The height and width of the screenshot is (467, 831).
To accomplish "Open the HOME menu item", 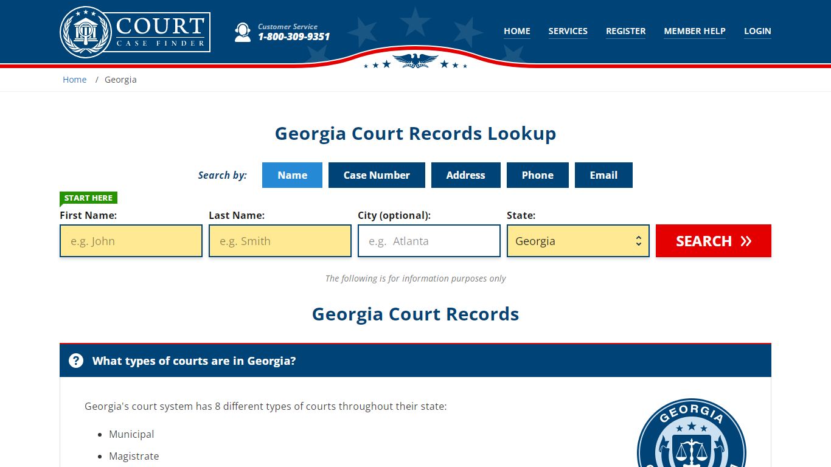I will pos(517,31).
